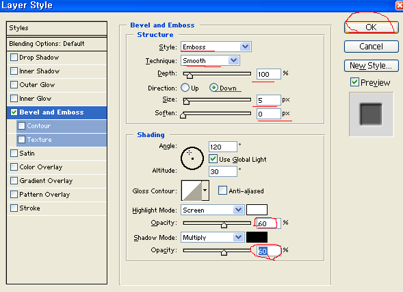Open the Technique dropdown showing Smooth

(210, 60)
